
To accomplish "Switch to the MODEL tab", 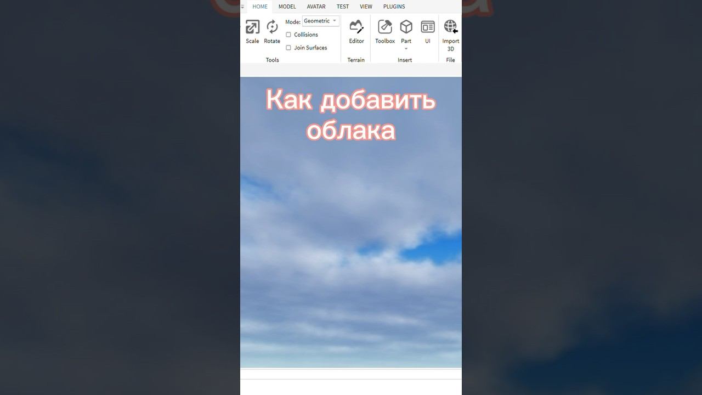I will [287, 7].
